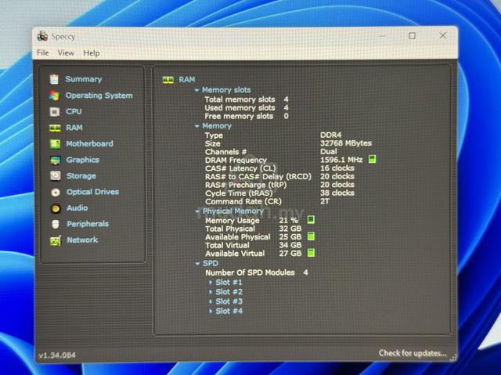Click the Network icon in sidebar
This screenshot has height=375, width=501.
click(x=56, y=240)
